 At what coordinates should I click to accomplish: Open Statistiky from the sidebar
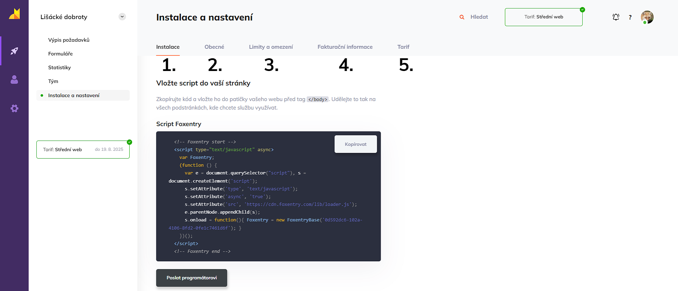pyautogui.click(x=59, y=67)
